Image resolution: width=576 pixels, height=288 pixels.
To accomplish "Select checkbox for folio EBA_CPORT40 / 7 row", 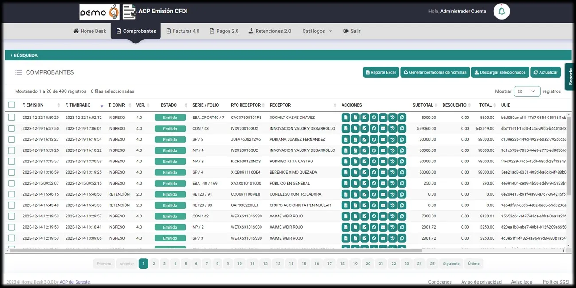I will point(12,118).
